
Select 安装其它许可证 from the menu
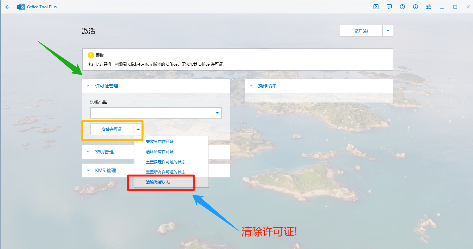coord(171,142)
